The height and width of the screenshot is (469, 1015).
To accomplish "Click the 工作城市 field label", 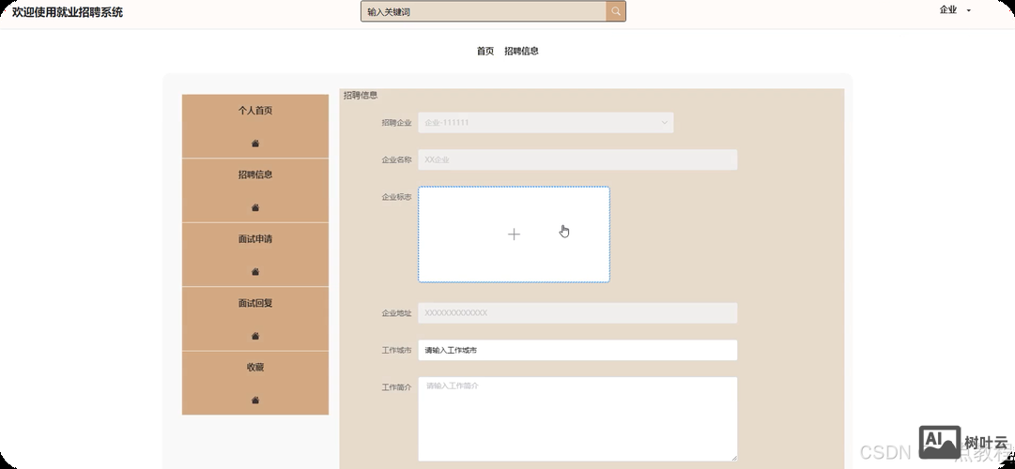I will click(396, 350).
